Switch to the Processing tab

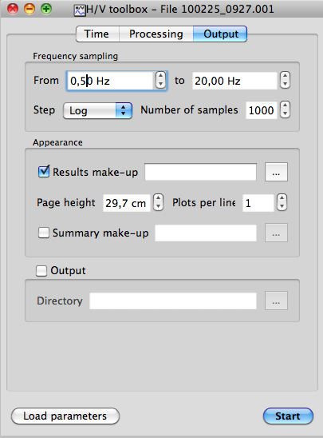pos(156,34)
